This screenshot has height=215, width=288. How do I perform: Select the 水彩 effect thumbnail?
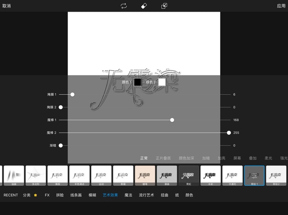point(211,175)
